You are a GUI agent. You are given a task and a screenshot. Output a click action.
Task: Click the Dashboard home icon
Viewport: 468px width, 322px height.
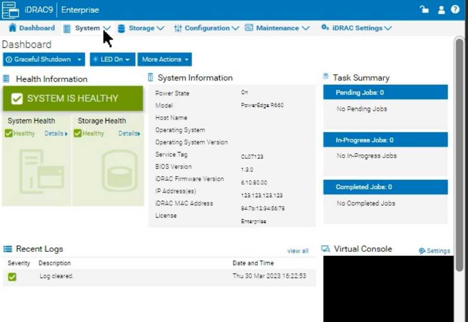(x=13, y=28)
